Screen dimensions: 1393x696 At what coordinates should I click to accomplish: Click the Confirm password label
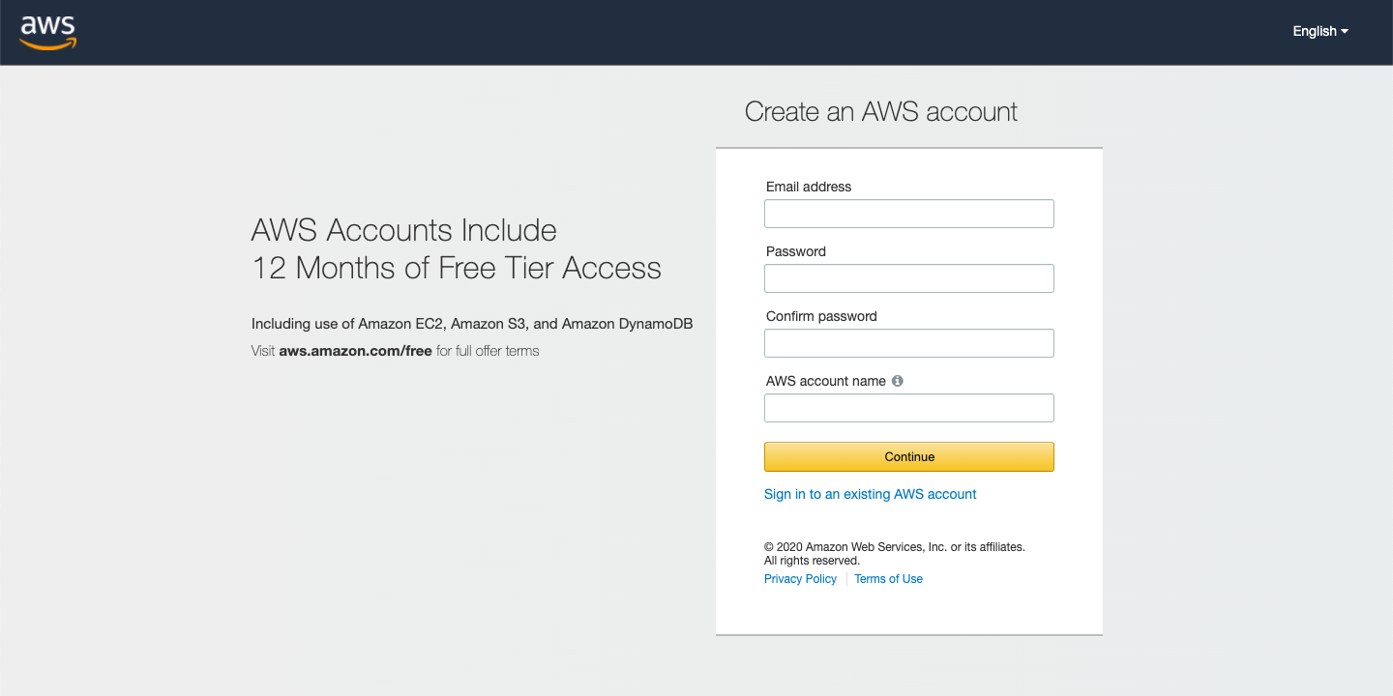[821, 316]
